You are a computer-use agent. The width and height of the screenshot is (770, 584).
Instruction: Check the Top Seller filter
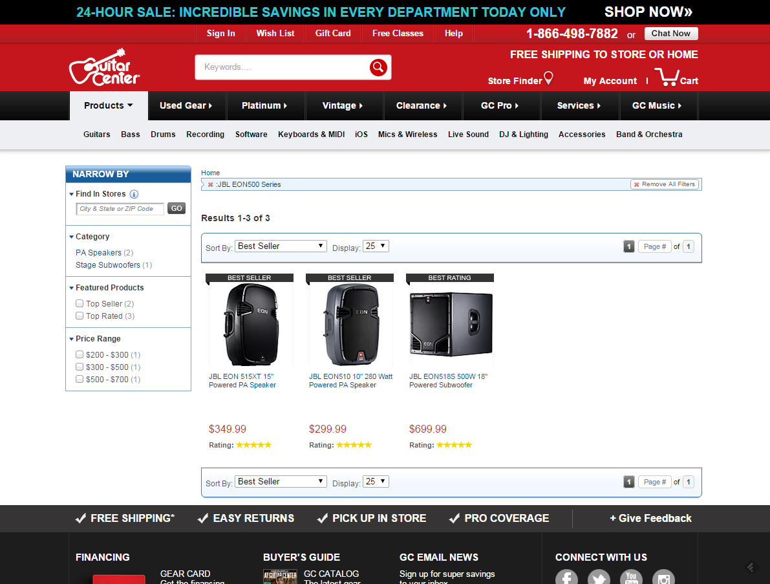coord(80,303)
